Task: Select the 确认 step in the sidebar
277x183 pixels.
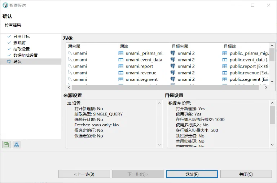Action: pyautogui.click(x=17, y=61)
